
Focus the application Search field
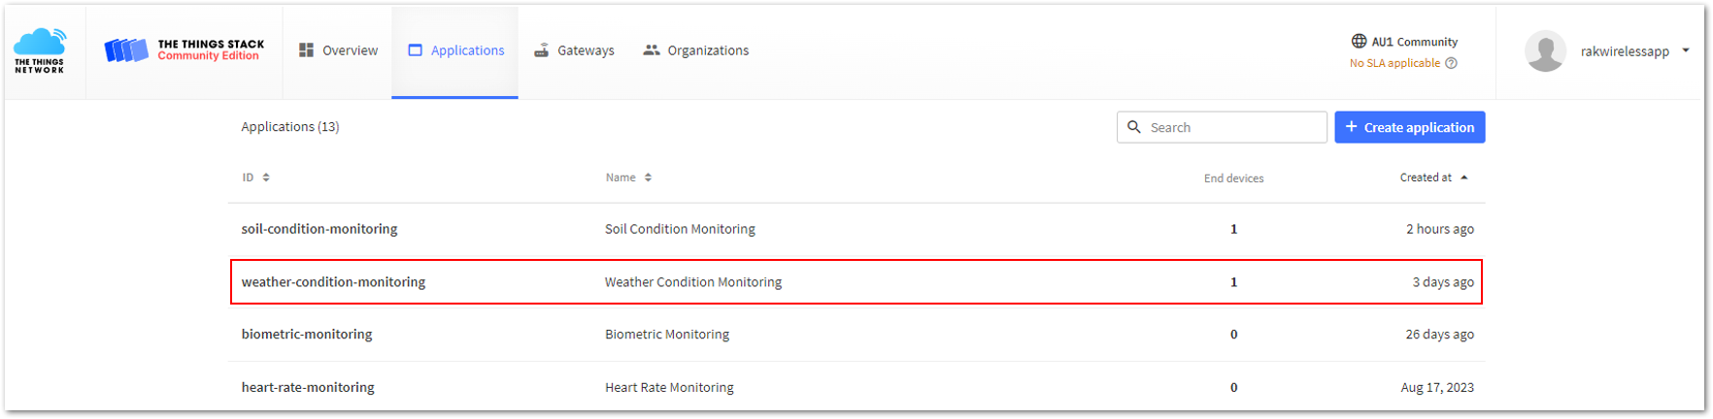1222,127
